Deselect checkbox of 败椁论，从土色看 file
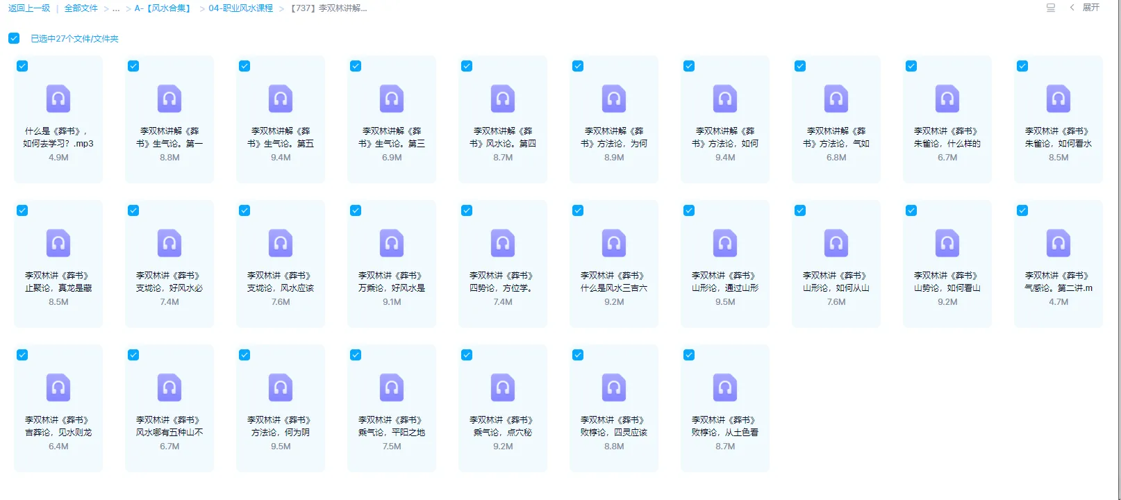The width and height of the screenshot is (1121, 500). click(x=689, y=355)
